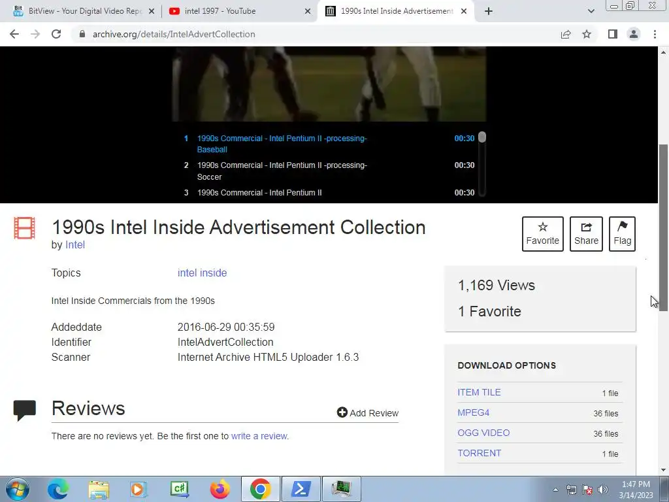Open the intel inside topic link
The height and width of the screenshot is (502, 669).
click(203, 273)
